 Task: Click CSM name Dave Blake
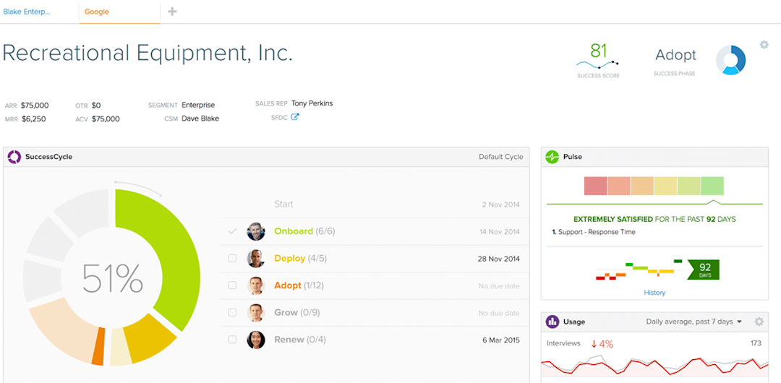[200, 119]
